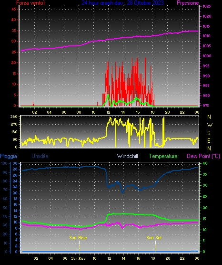Screen dimensions: 222x265
Task: Click the 12 hour tick under wind graph
Action: pos(108,112)
